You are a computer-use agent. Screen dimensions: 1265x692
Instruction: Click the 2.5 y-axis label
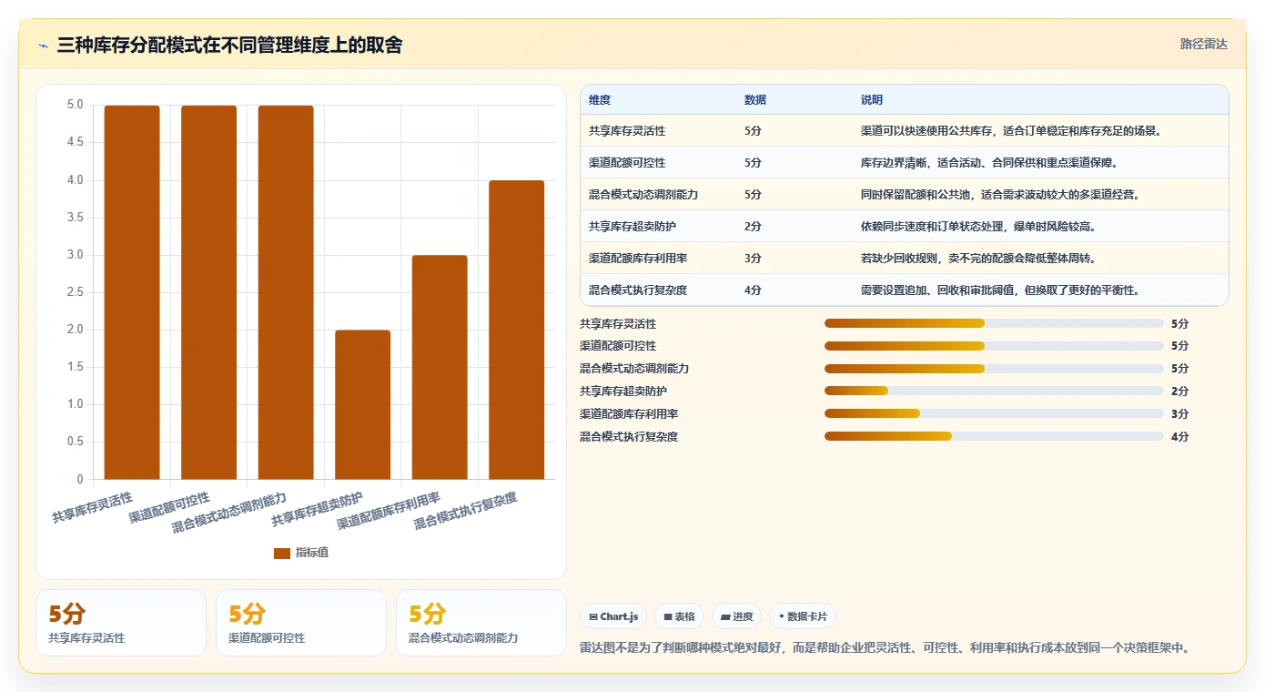76,292
